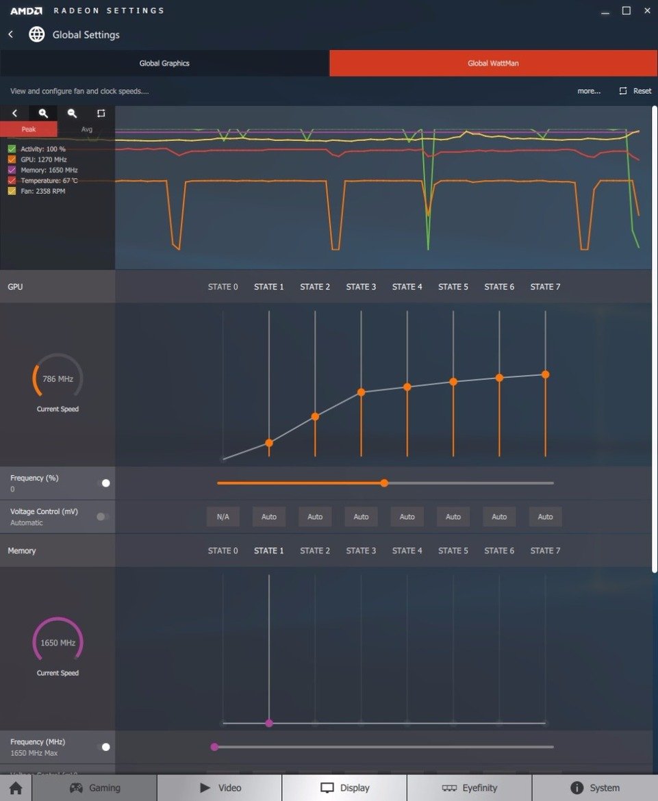Toggle the GPU Frequency (%) switch

(x=103, y=483)
